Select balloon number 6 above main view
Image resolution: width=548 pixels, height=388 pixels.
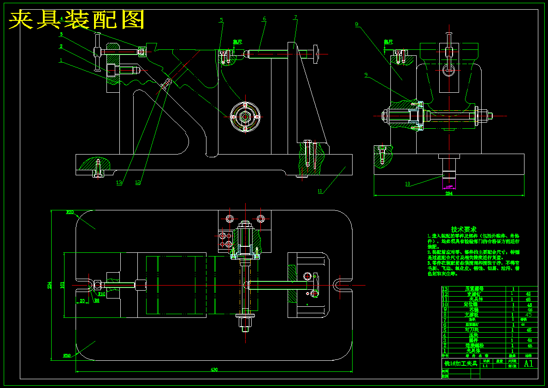[265, 18]
